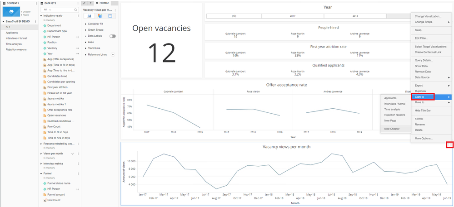This screenshot has height=207, width=454.
Task: Click the Jauna metrika derived metric icon
Action: [45, 99]
